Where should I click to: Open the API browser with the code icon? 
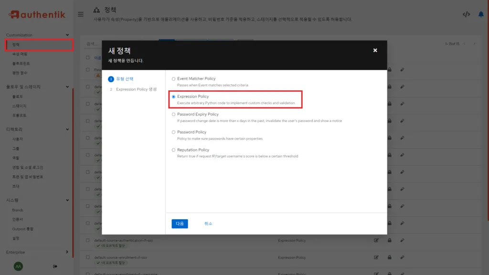[x=467, y=14]
